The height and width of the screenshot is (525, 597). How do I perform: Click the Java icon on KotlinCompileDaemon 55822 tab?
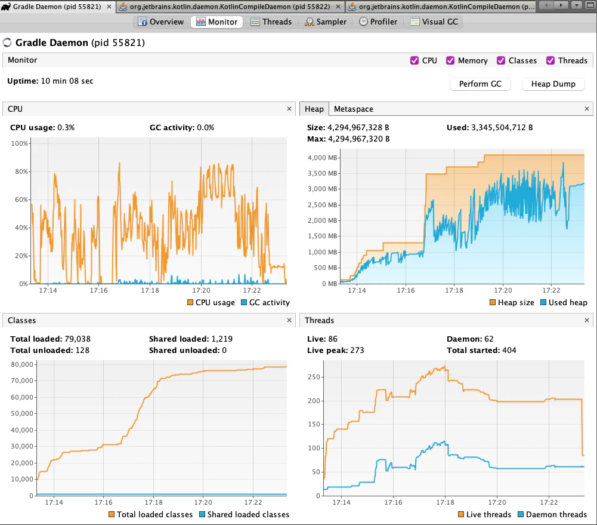(123, 7)
